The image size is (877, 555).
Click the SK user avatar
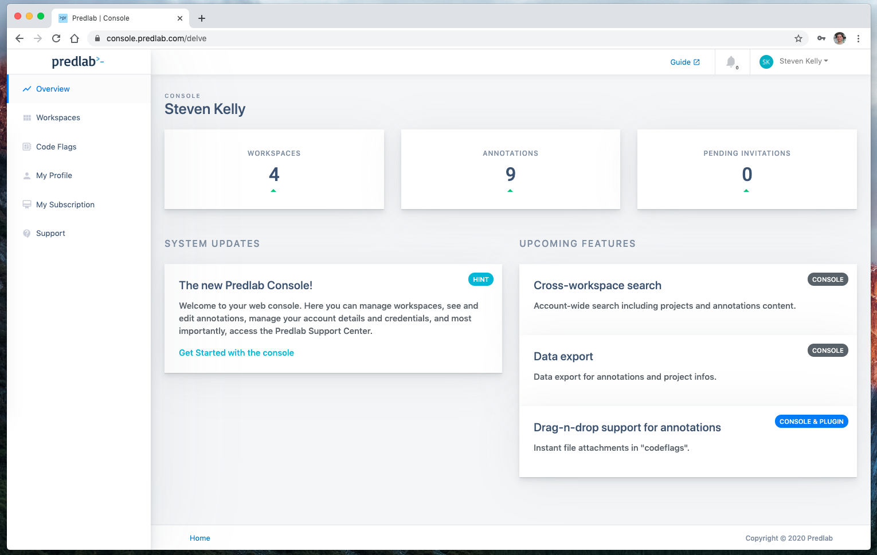coord(766,62)
